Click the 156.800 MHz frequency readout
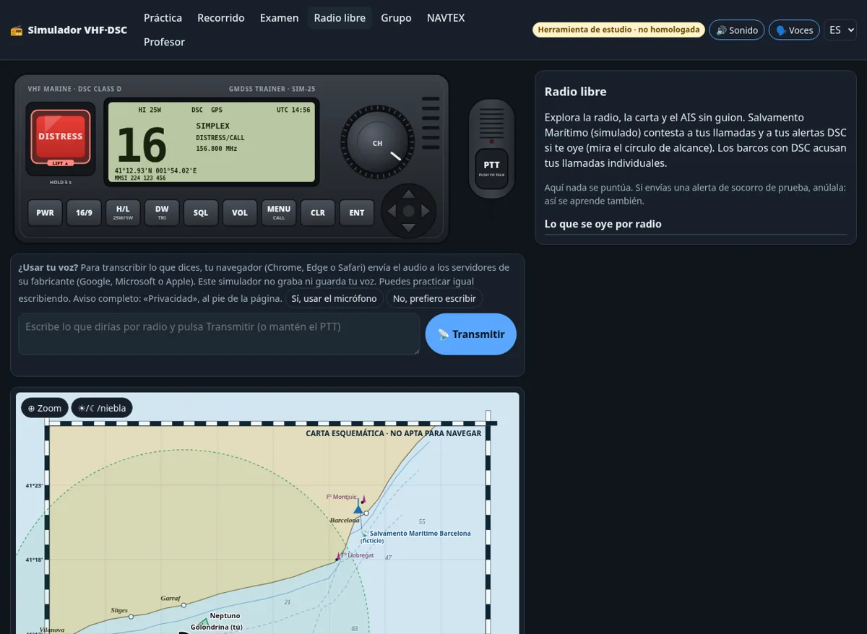 [x=217, y=149]
